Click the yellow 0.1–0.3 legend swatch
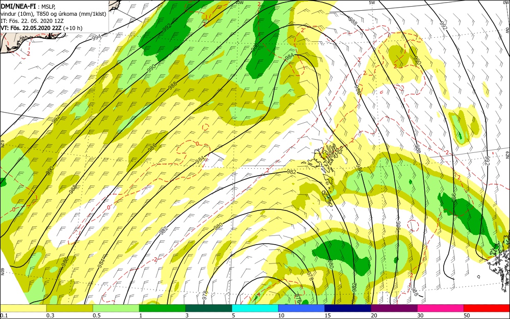This screenshot has width=510, height=319. pyautogui.click(x=23, y=308)
